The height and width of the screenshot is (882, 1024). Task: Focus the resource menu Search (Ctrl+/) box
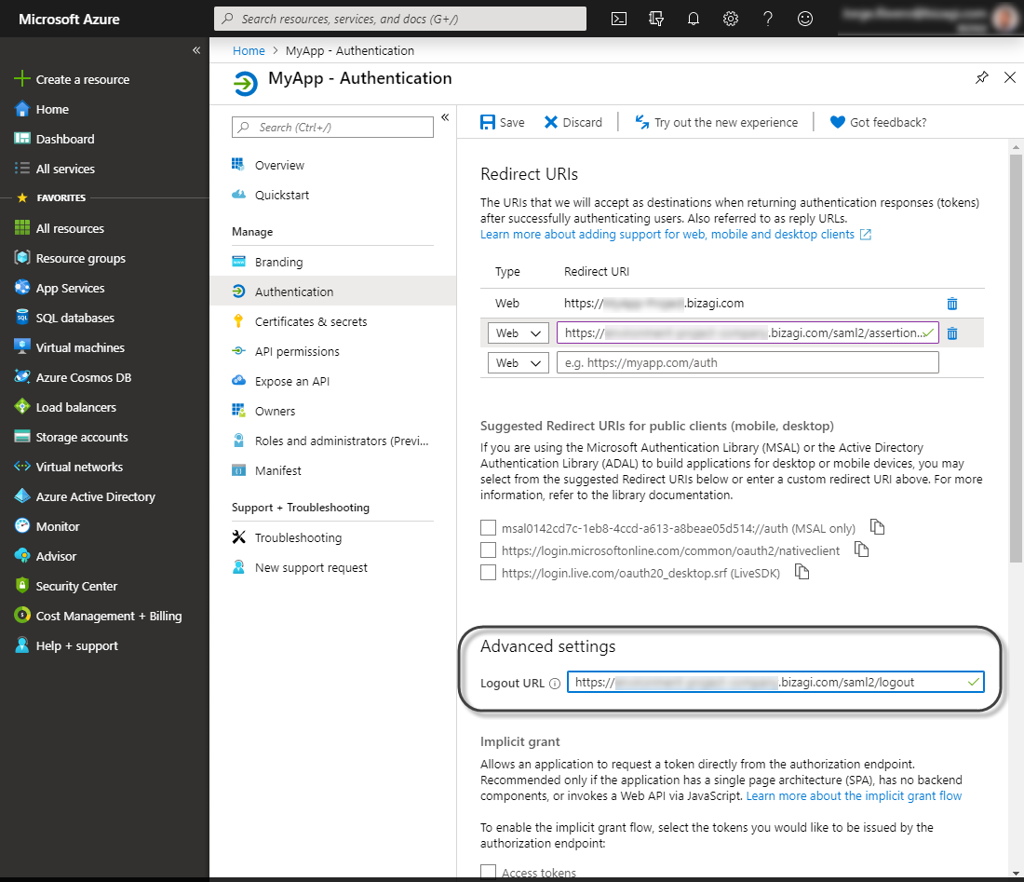pyautogui.click(x=332, y=128)
